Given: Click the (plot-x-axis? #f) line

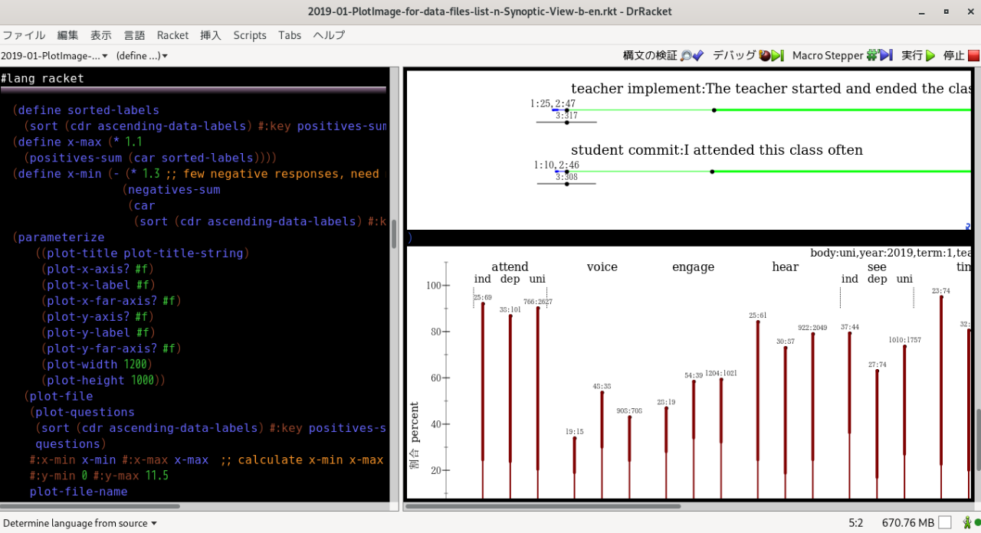Looking at the screenshot, I should coord(97,269).
